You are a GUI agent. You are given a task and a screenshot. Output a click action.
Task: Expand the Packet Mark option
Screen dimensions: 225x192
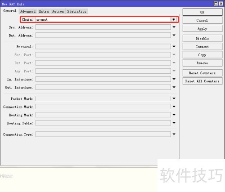point(174,98)
